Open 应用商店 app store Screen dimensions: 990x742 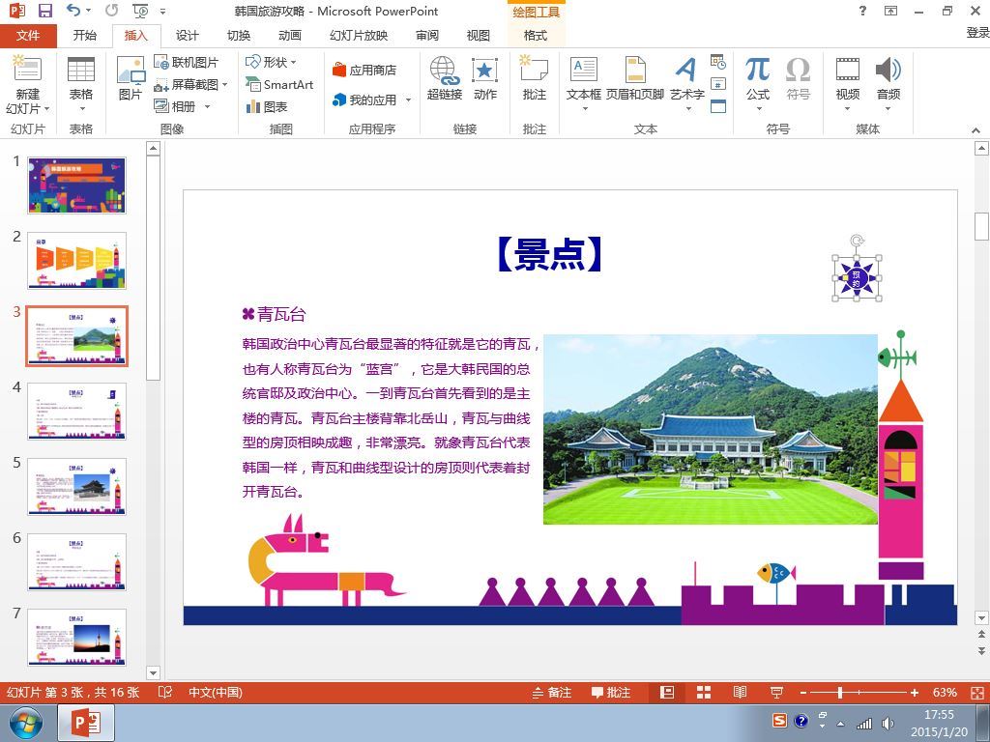(x=364, y=70)
